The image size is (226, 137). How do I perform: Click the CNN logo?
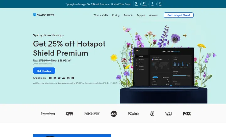coord(69,114)
